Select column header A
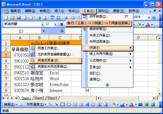163x114 pixels. (x=20, y=38)
